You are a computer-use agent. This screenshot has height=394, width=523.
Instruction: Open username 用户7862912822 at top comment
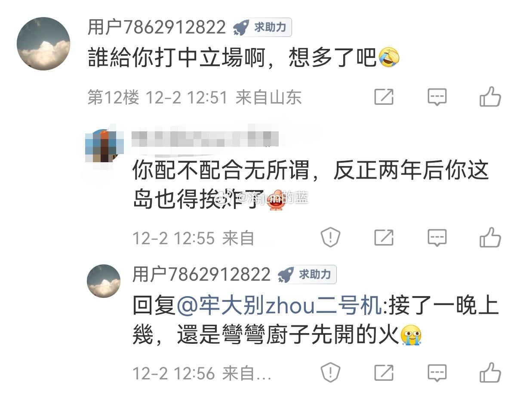157,27
